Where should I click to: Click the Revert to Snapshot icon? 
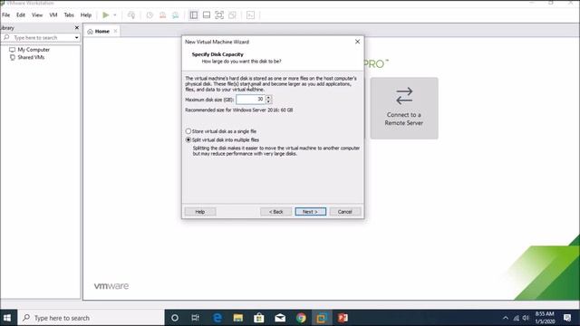(162, 15)
